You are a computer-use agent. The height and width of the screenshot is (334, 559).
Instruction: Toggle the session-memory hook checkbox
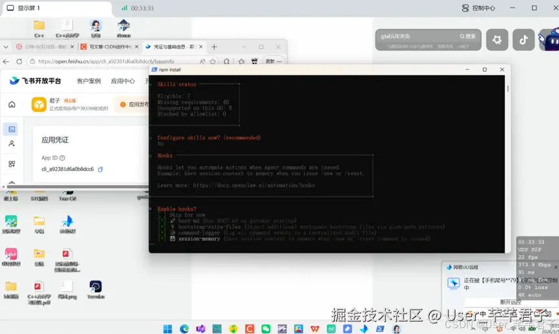pyautogui.click(x=162, y=238)
